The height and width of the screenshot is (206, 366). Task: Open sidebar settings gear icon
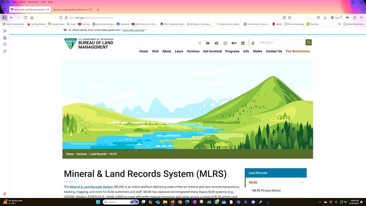(x=5, y=194)
